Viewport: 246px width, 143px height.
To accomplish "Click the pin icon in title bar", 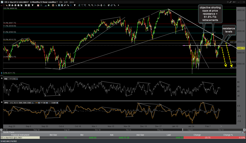I will (x=234, y=2).
